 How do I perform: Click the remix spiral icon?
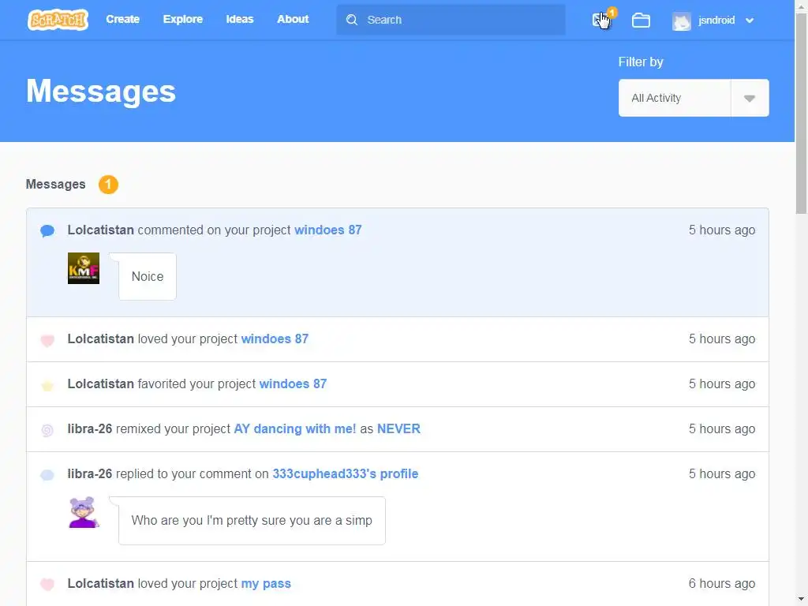tap(47, 430)
